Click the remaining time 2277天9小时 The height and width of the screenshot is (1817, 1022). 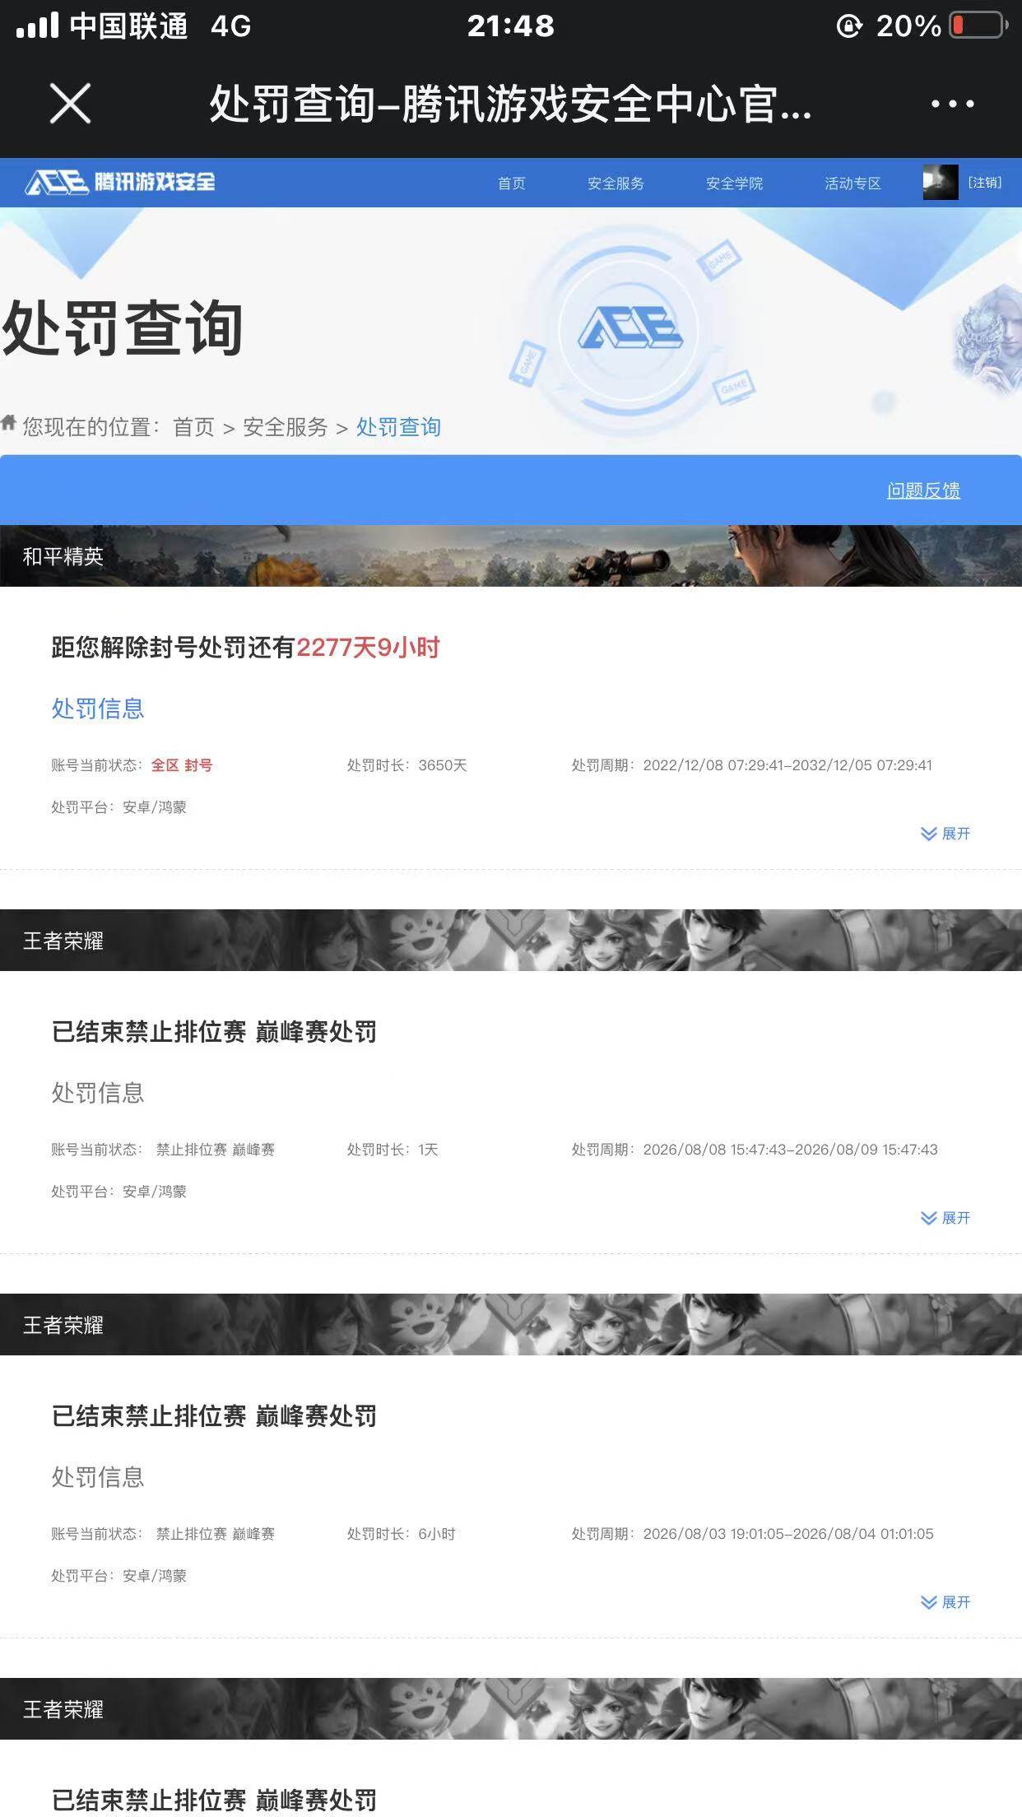pyautogui.click(x=368, y=648)
